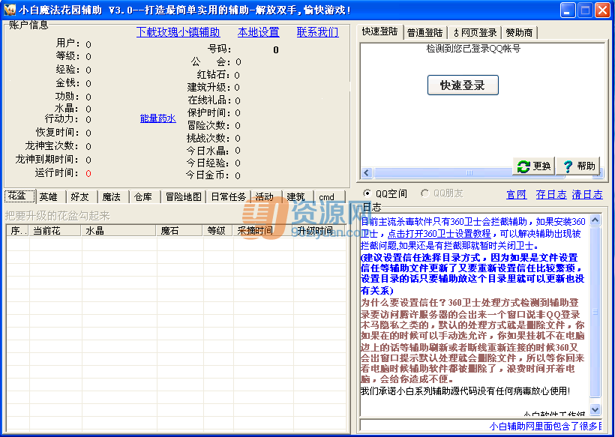Click the 水晶 column header

point(118,230)
